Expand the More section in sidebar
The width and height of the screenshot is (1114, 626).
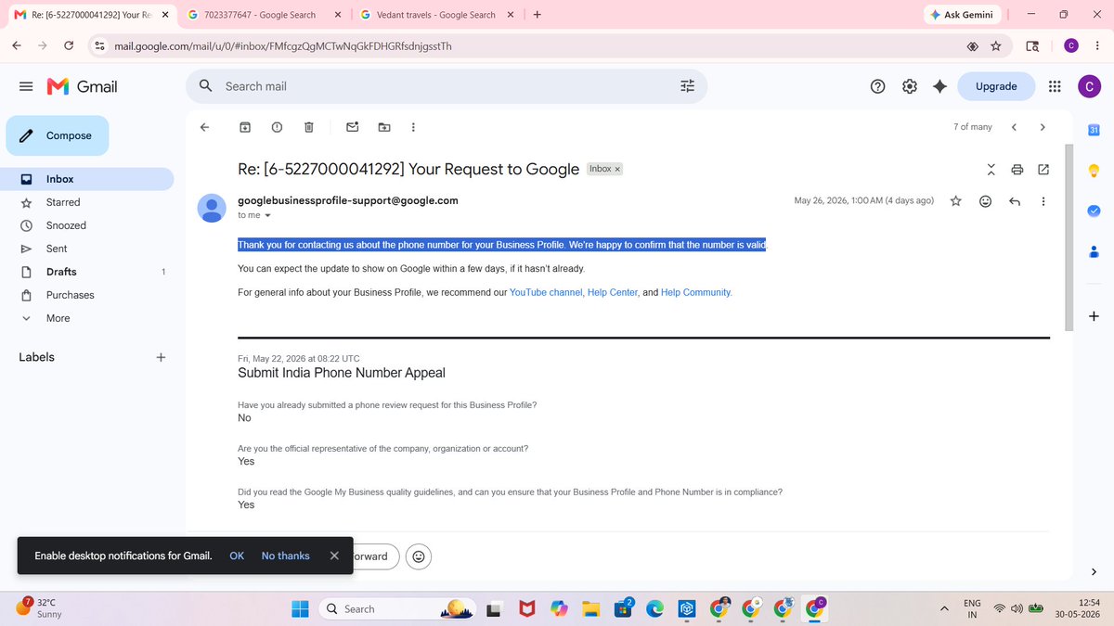(58, 318)
